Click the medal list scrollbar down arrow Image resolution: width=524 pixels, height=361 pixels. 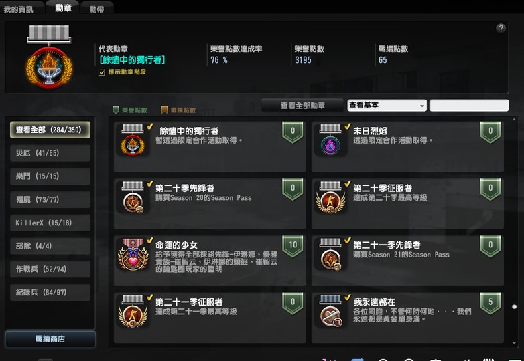coord(514,343)
